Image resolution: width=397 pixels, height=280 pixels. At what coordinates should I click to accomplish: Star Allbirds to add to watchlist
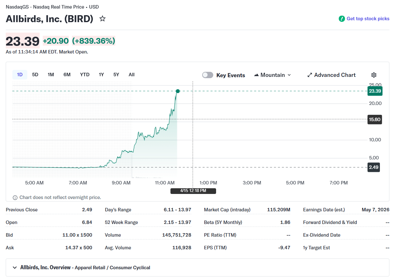102,19
